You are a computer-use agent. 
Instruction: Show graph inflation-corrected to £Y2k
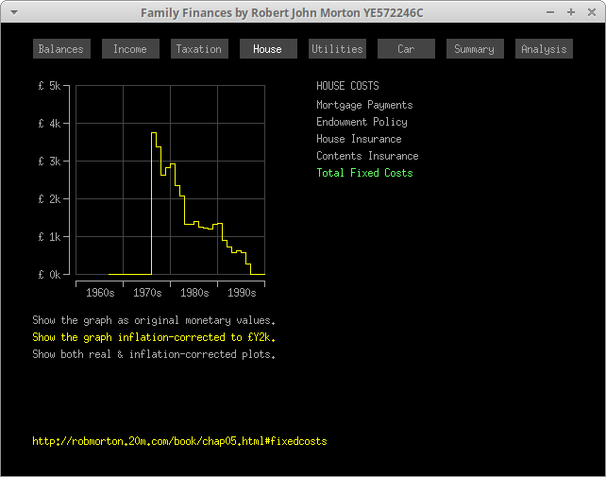[154, 337]
